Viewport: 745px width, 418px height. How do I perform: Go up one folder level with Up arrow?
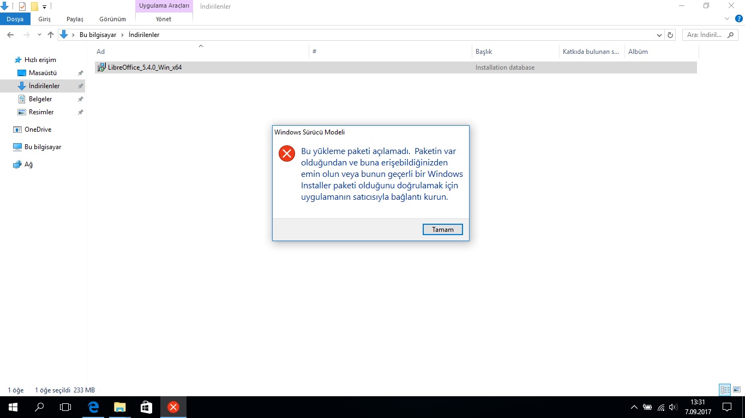click(x=51, y=35)
